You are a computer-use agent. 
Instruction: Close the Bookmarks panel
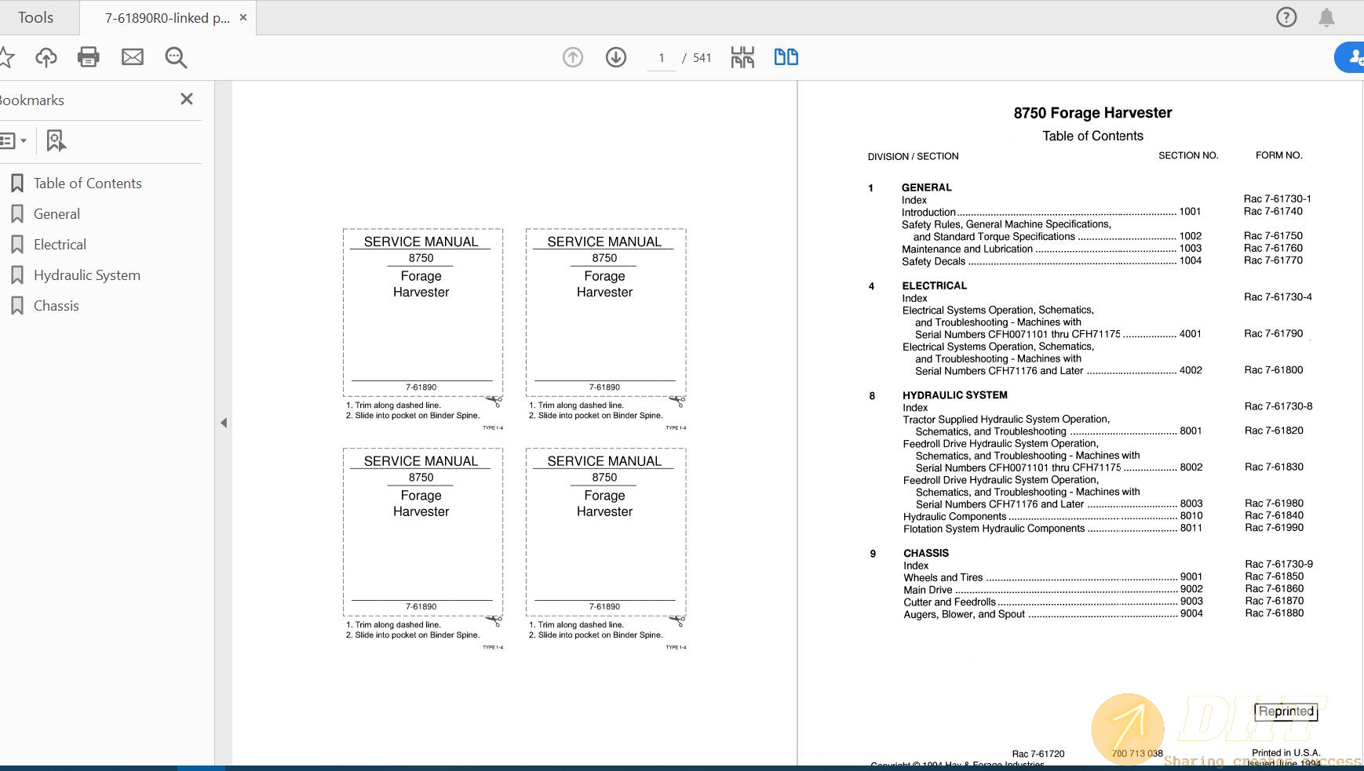click(x=187, y=99)
